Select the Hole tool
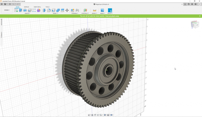This screenshot has height=117, width=202. [30, 10]
